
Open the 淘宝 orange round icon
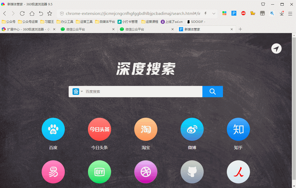coord(146,129)
